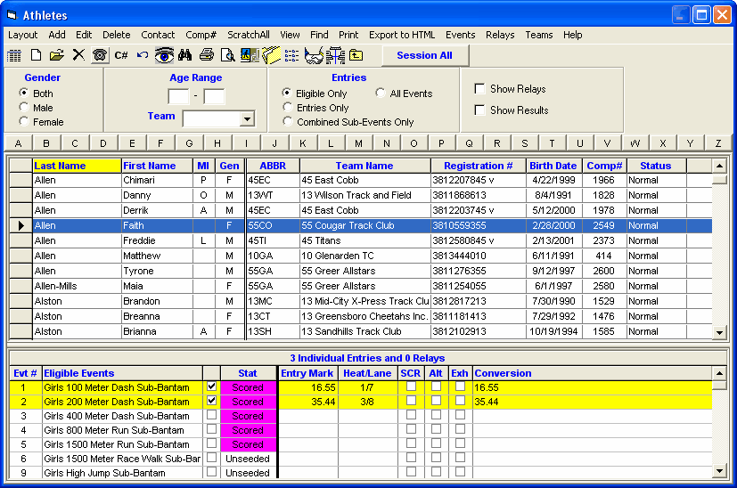Click the blank page Add athlete icon
737x488 pixels.
36,55
